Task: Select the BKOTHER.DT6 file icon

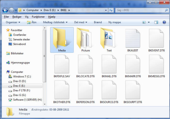Action: pos(62,90)
